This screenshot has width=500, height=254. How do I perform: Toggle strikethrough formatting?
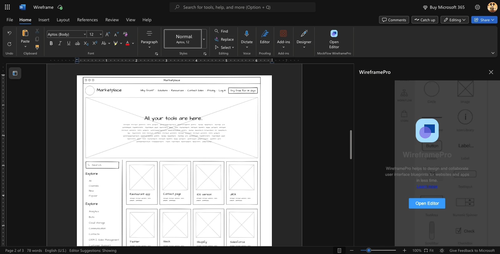[x=77, y=43]
